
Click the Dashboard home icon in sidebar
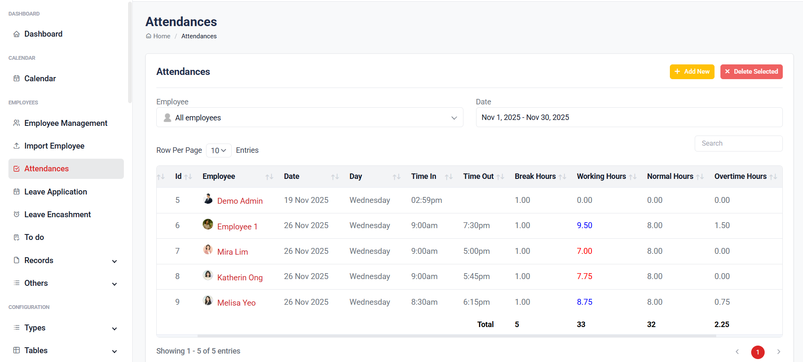click(x=16, y=34)
